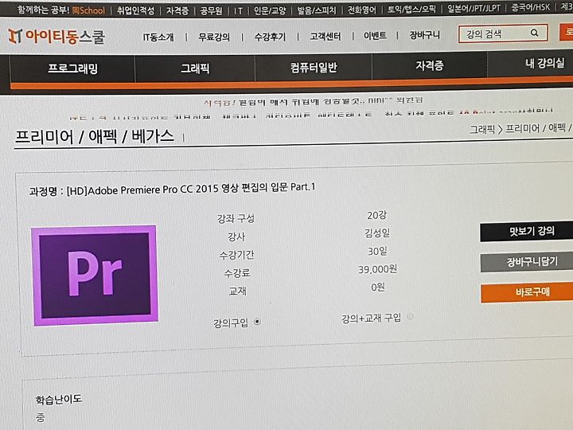Click the IT top bar link
The height and width of the screenshot is (430, 573).
pos(238,10)
